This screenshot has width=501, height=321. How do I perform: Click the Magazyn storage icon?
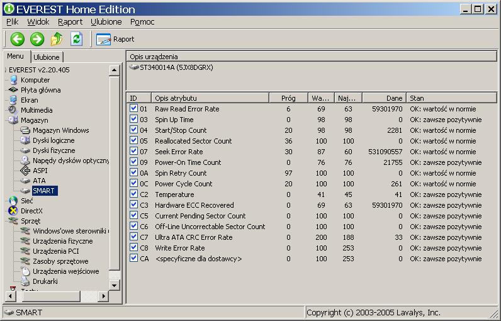coord(13,120)
